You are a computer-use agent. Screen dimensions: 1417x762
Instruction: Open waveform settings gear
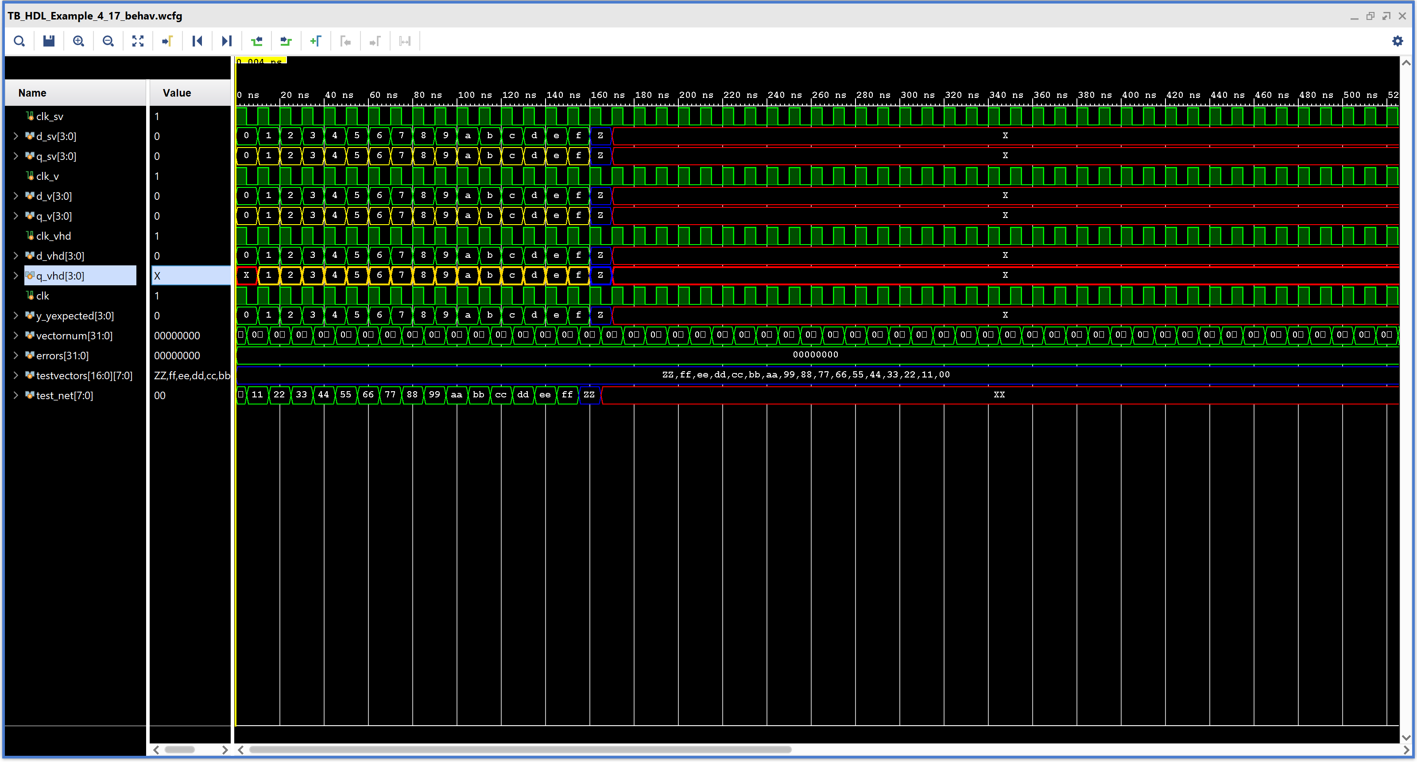(1398, 41)
